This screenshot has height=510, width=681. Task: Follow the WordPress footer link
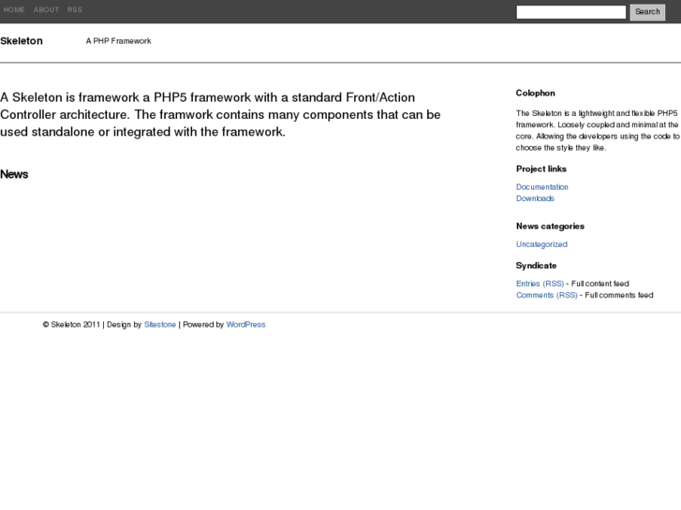pyautogui.click(x=245, y=325)
